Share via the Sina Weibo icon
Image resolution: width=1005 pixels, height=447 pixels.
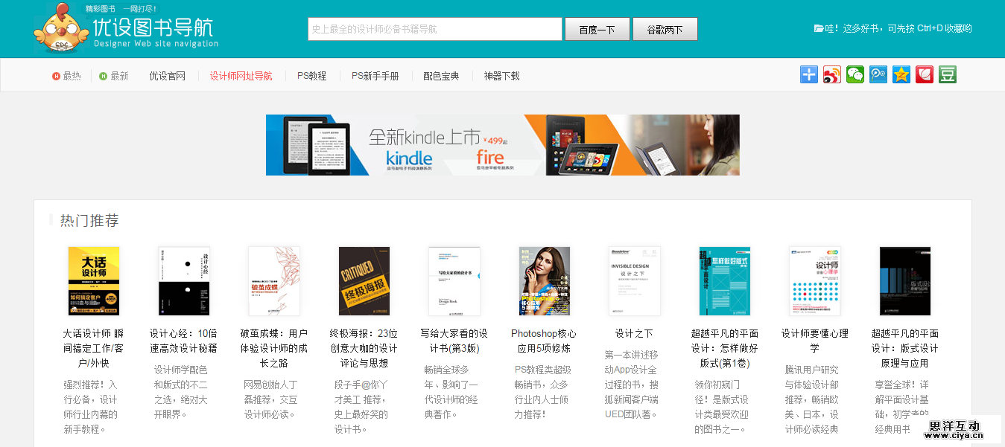pyautogui.click(x=832, y=74)
